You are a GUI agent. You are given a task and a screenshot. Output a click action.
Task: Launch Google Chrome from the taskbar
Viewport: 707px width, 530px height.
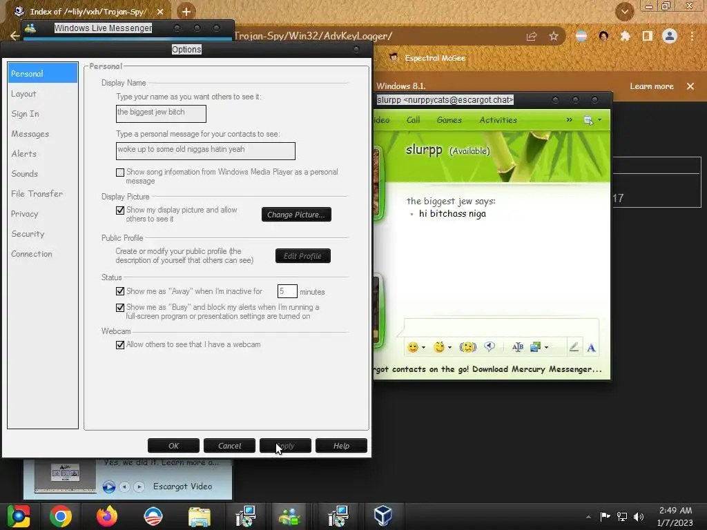point(61,516)
